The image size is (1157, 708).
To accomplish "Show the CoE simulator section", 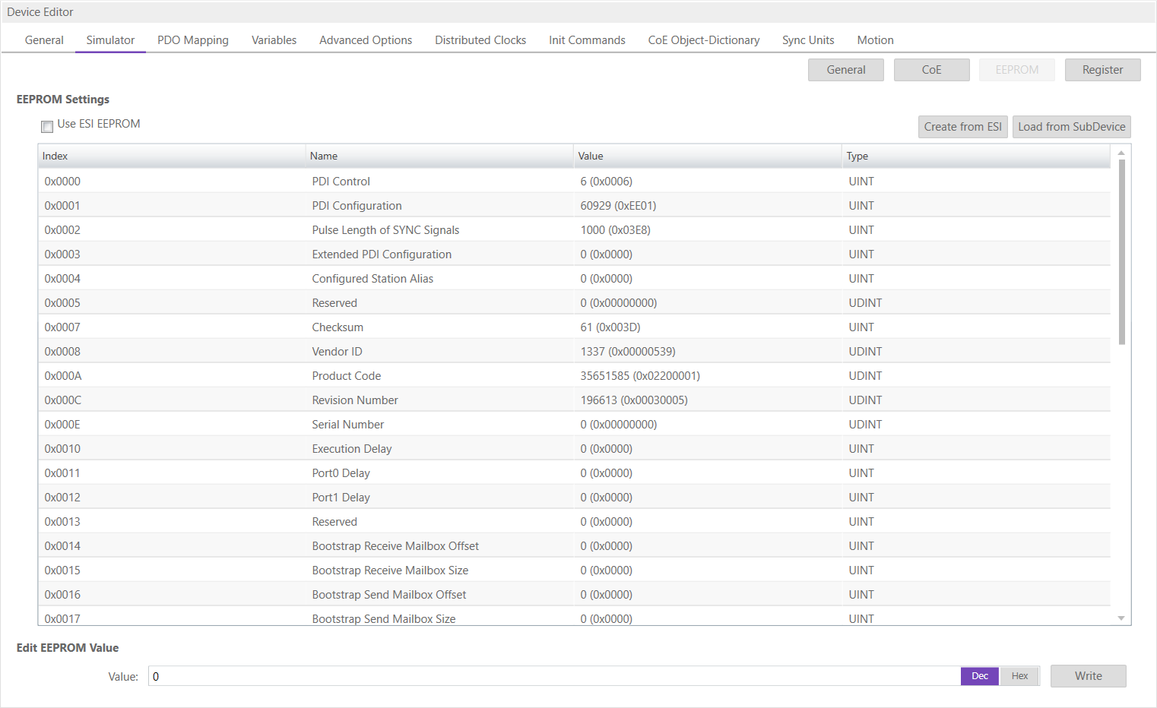I will 931,70.
